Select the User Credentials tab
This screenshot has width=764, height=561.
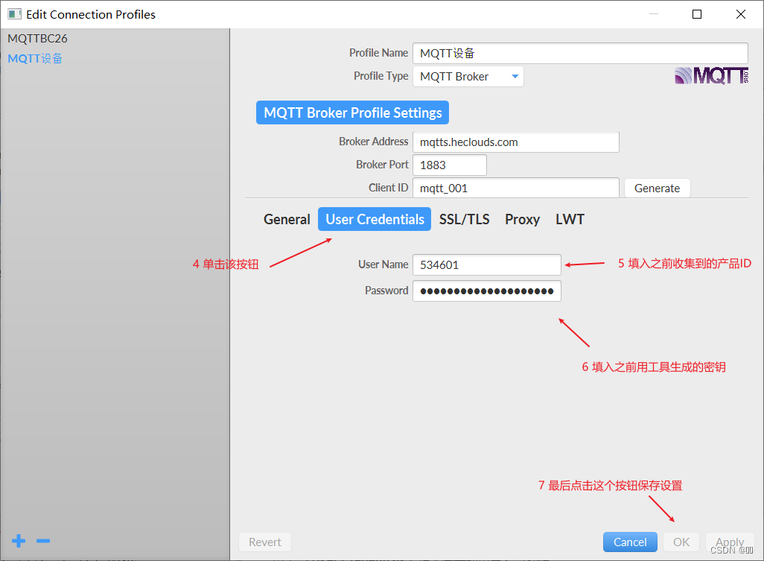pyautogui.click(x=375, y=219)
